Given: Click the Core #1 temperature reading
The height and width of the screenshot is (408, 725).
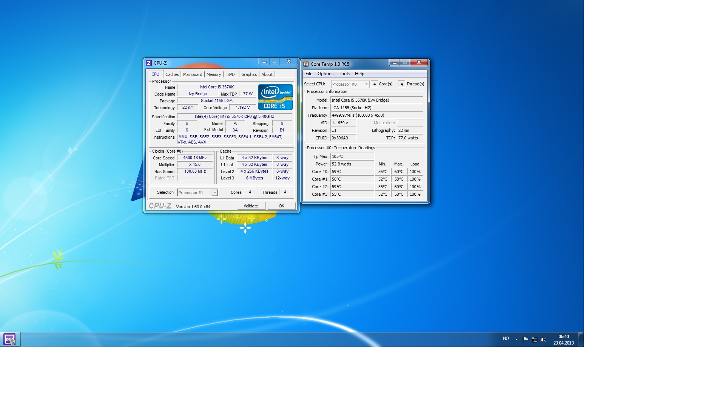Looking at the screenshot, I should 352,179.
